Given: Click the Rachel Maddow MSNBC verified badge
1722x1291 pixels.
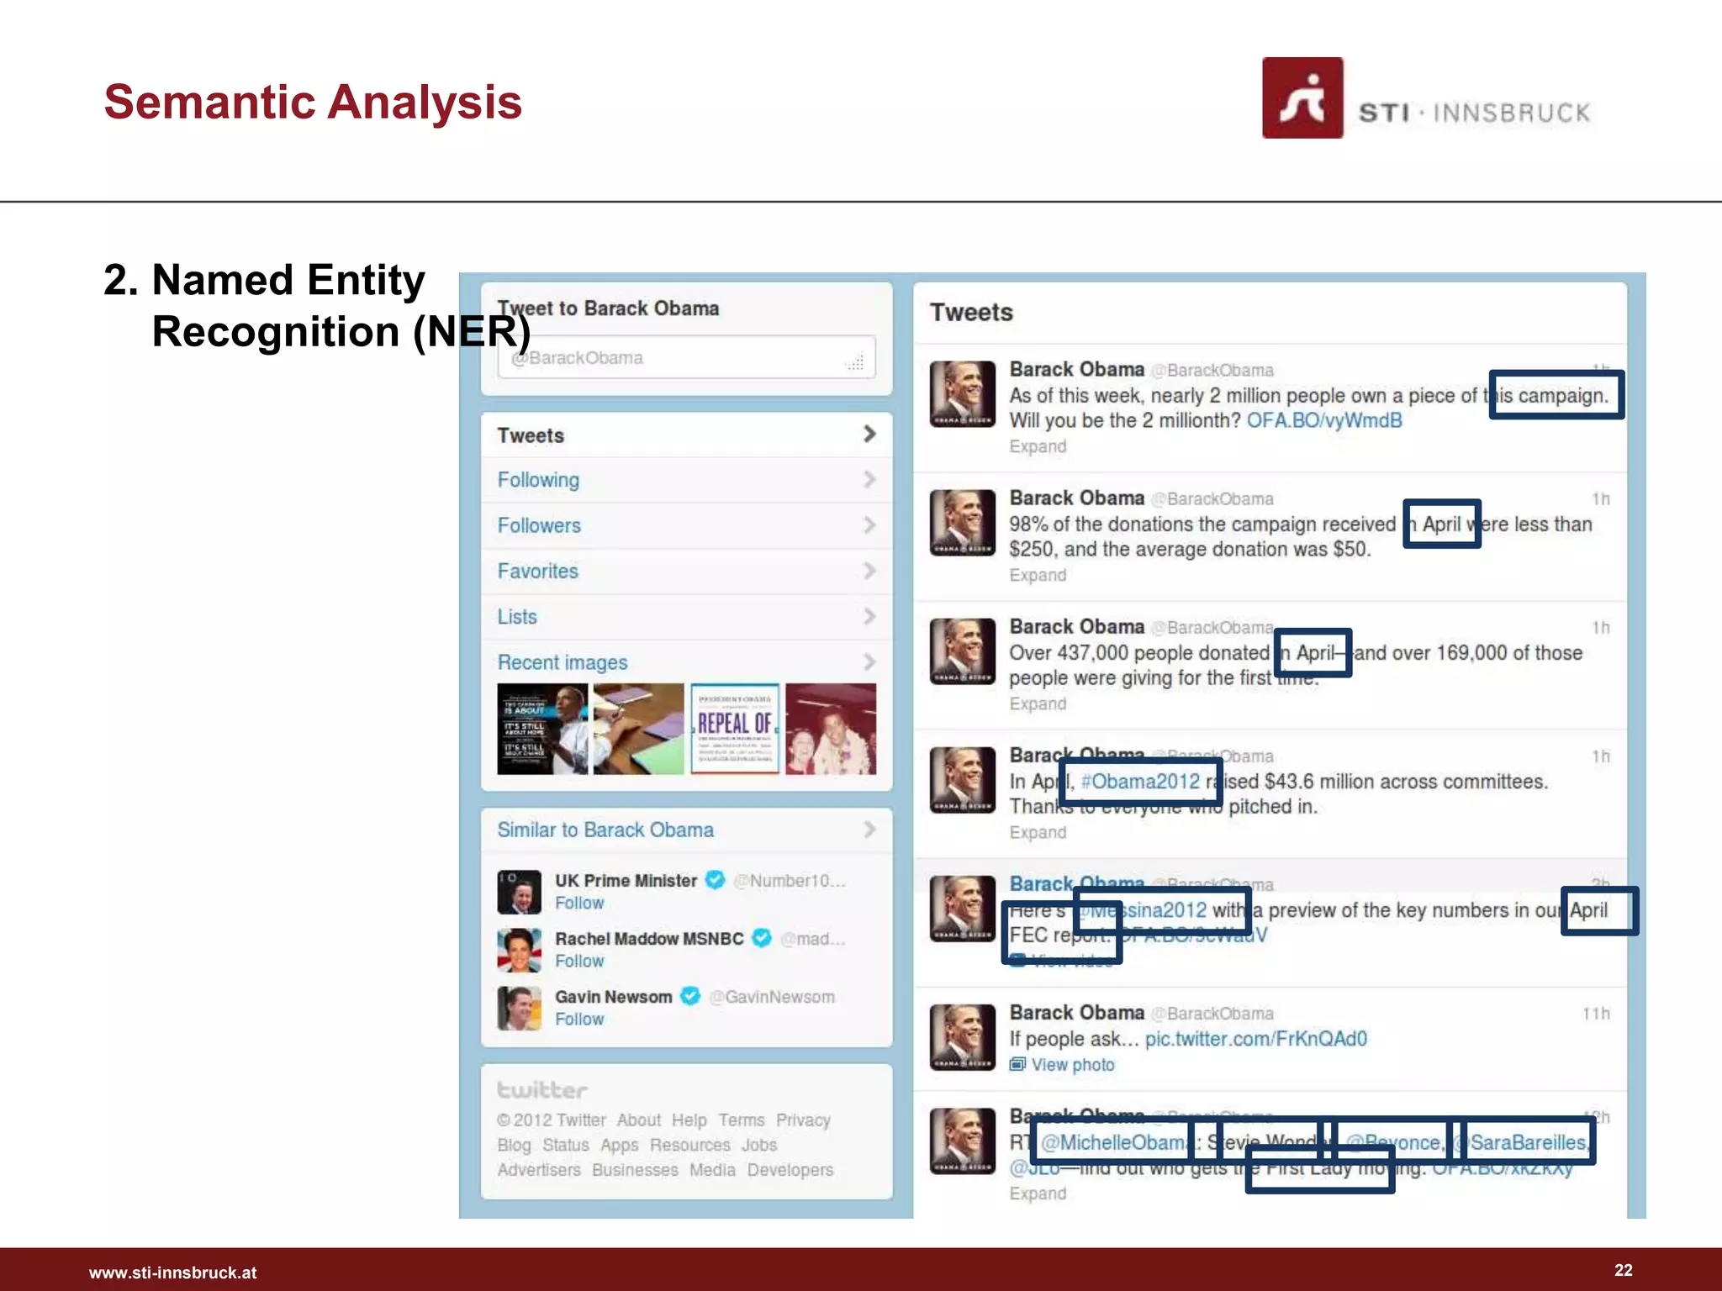Looking at the screenshot, I should pos(762,937).
